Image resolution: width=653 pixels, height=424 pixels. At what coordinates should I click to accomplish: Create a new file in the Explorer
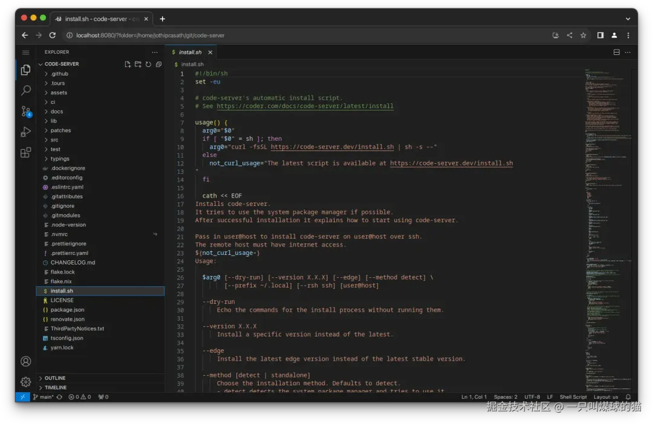tap(127, 63)
